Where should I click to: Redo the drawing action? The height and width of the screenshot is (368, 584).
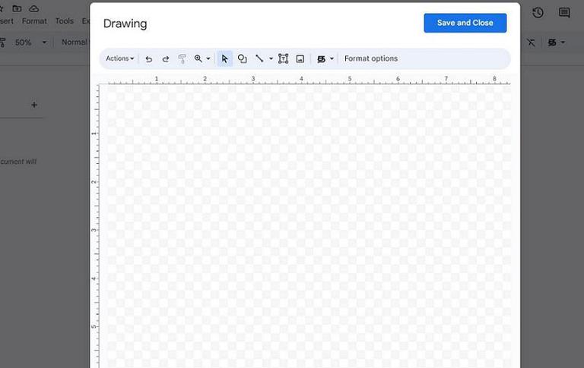click(x=165, y=58)
